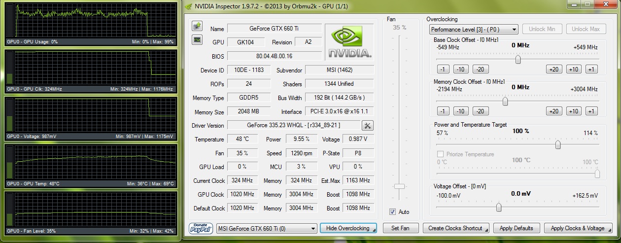Screen dimensions: 621x243
Task: Click Memory Clock Offset +10 button
Action: click(x=574, y=111)
